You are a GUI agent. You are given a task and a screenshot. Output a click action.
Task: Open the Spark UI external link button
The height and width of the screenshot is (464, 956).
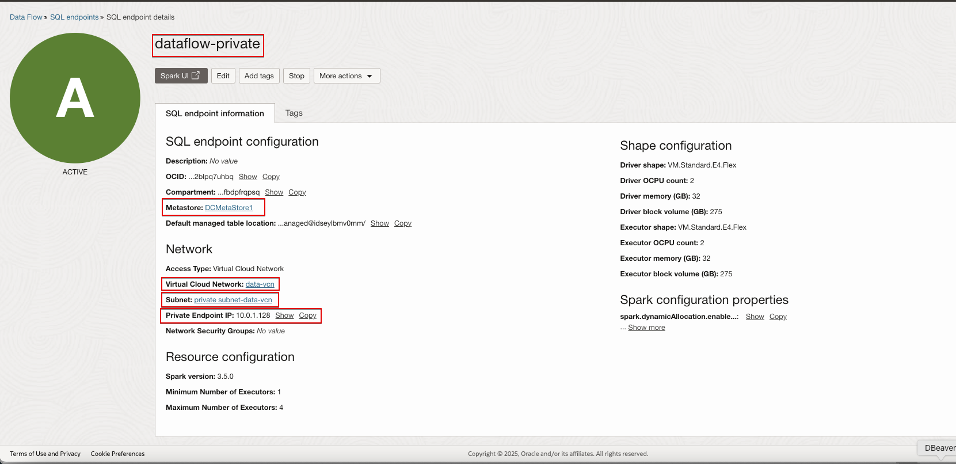point(181,76)
